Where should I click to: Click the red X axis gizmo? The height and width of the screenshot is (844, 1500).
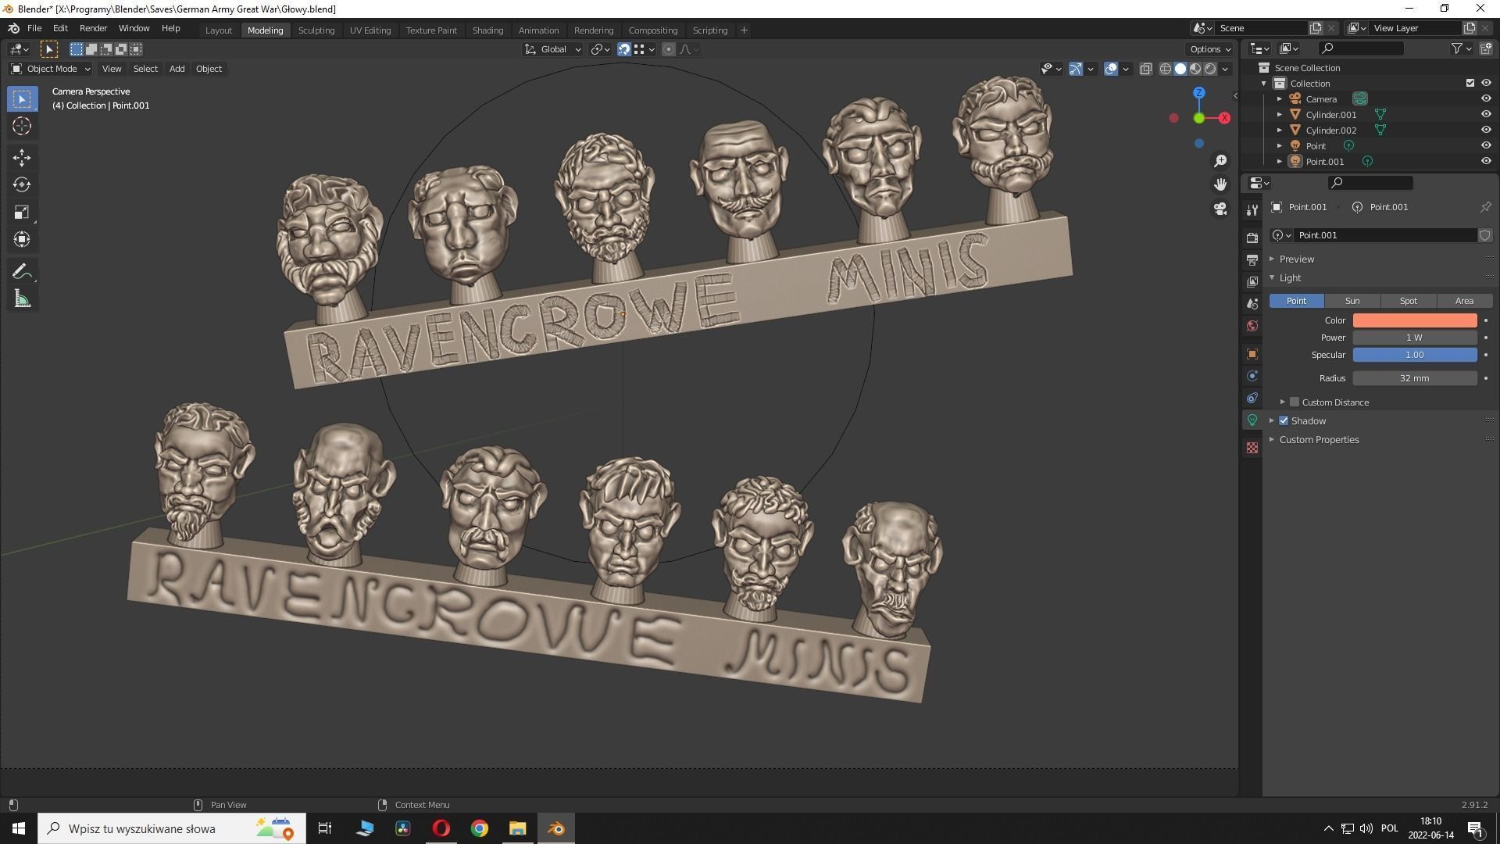pyautogui.click(x=1224, y=118)
